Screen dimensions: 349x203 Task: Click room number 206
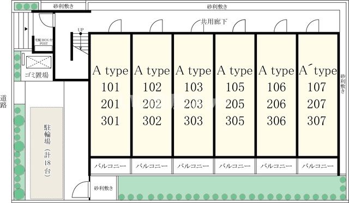coord(276,104)
